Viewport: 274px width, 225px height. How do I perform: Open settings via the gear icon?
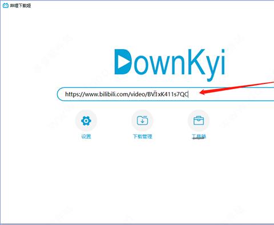(86, 120)
